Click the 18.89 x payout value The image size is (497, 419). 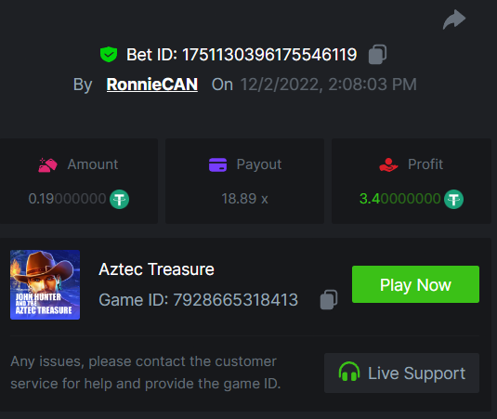[244, 199]
